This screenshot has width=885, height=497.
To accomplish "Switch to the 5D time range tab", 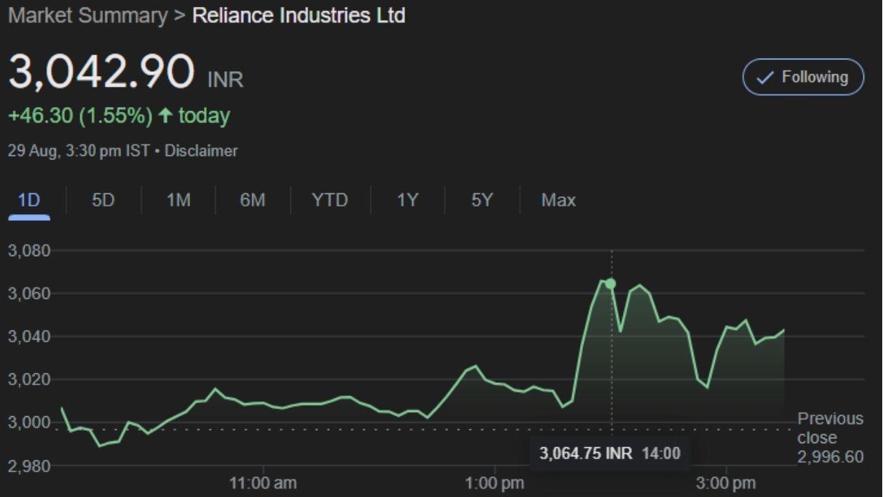I will click(103, 200).
